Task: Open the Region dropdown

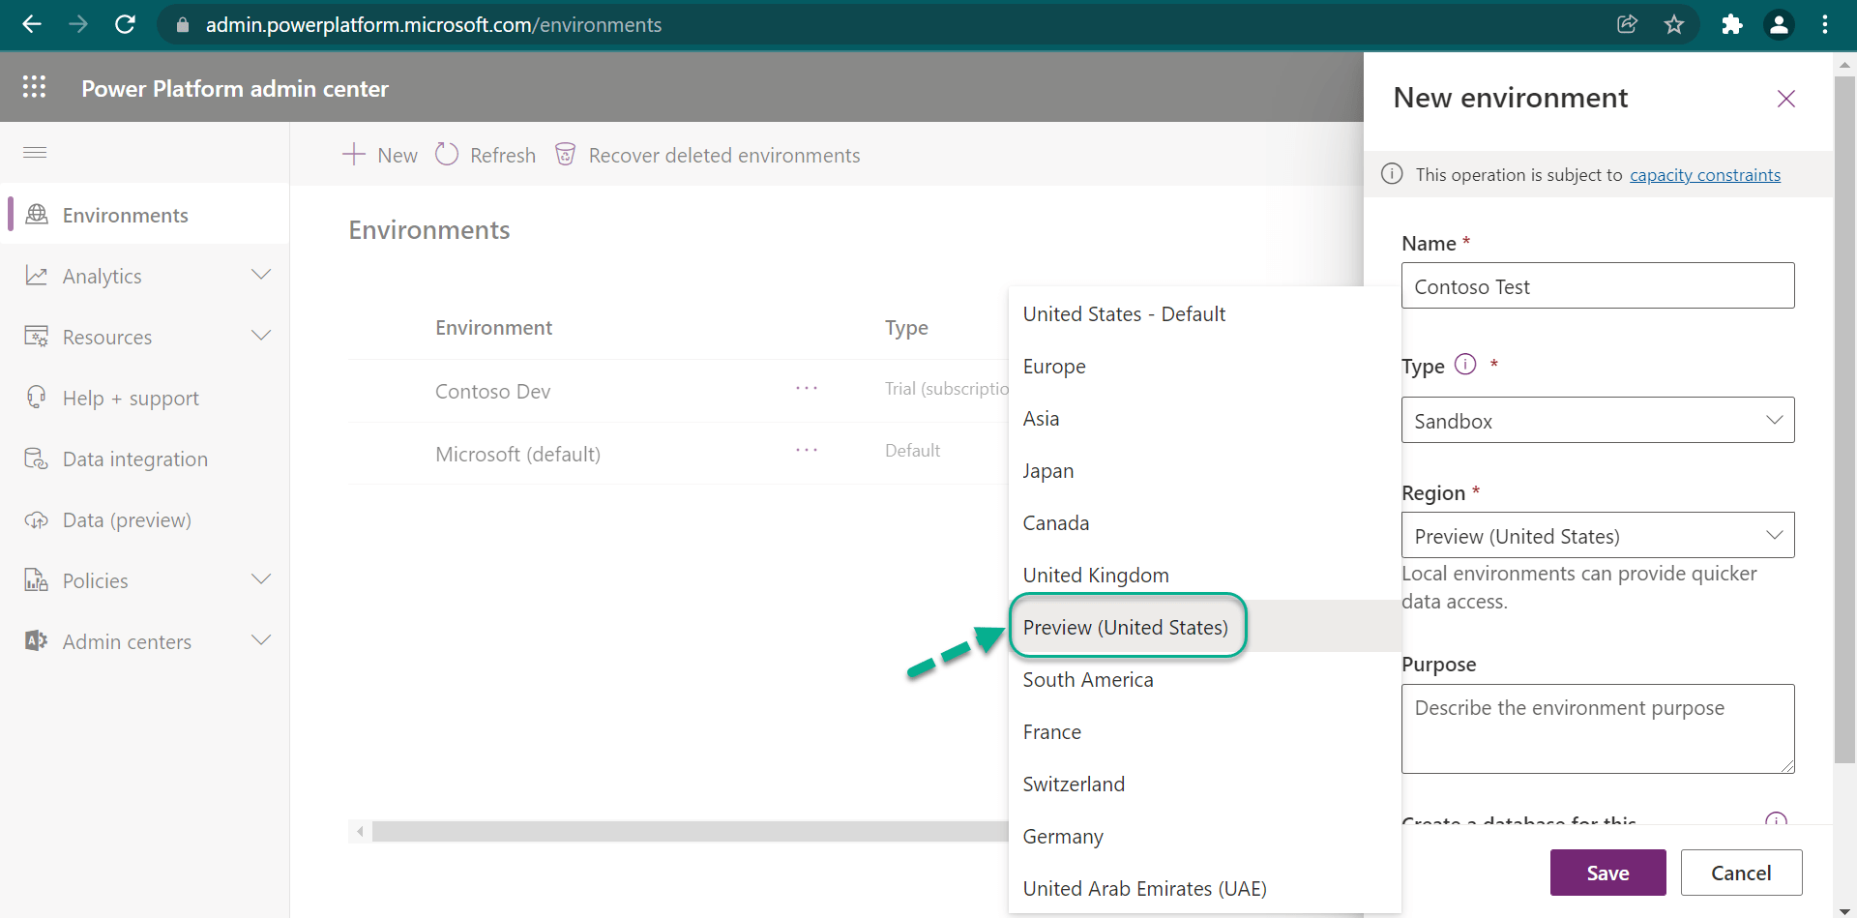Action: (1598, 535)
